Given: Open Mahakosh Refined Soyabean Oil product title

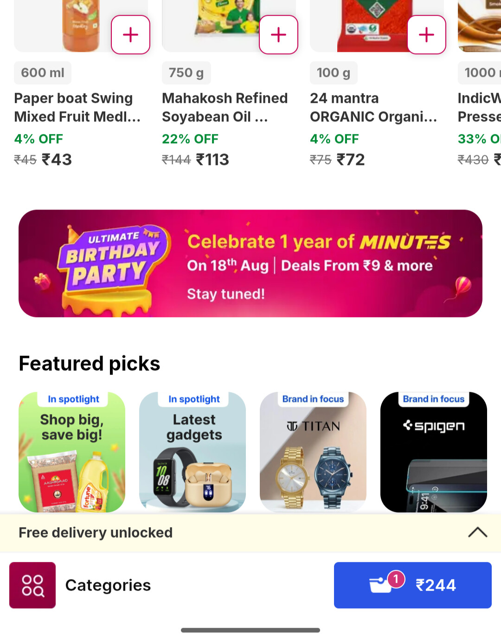Looking at the screenshot, I should pyautogui.click(x=225, y=107).
